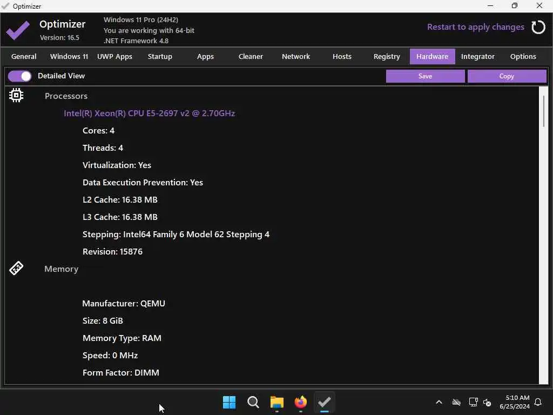This screenshot has width=553, height=415.
Task: Open the Network tab
Action: coord(296,56)
